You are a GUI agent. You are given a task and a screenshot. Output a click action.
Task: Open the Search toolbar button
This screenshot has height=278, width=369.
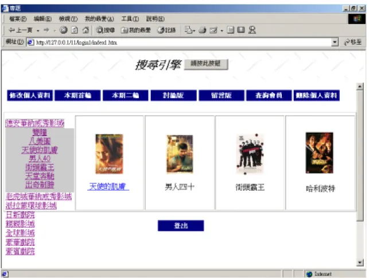click(x=106, y=30)
